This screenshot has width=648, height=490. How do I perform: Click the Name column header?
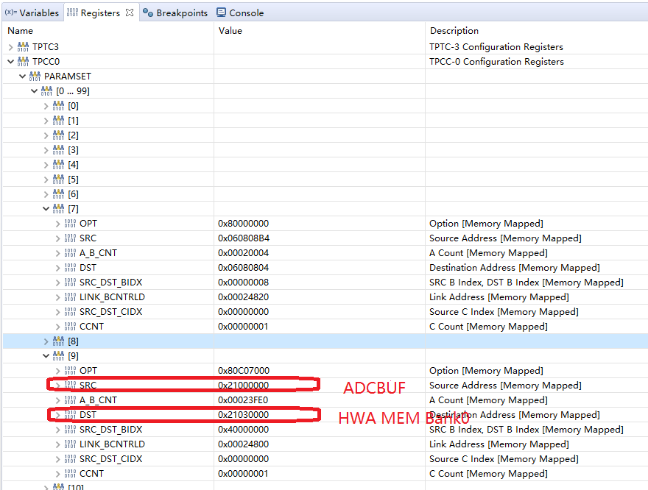click(x=18, y=31)
